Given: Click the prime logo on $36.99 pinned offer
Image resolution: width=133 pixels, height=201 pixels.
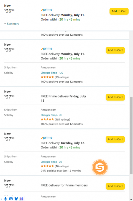Looking at the screenshot, I should (x=47, y=10).
